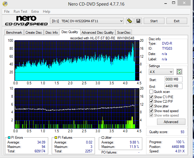Click the PI Failures average 0.02
This screenshot has height=158, width=194.
point(89,142)
